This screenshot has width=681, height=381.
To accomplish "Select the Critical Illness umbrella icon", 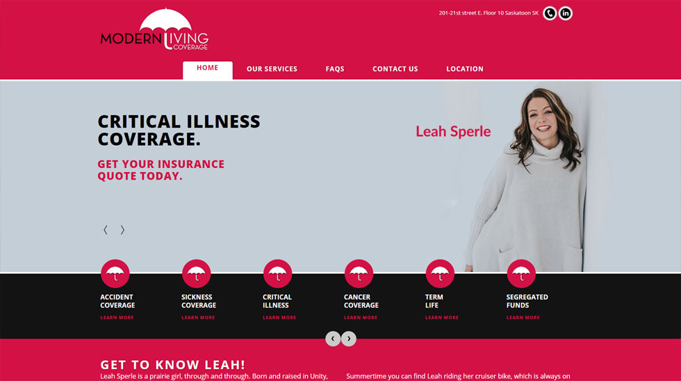I will 277,273.
